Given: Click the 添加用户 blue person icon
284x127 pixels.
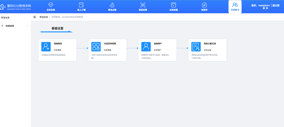Looking at the screenshot, I should [x=146, y=47].
